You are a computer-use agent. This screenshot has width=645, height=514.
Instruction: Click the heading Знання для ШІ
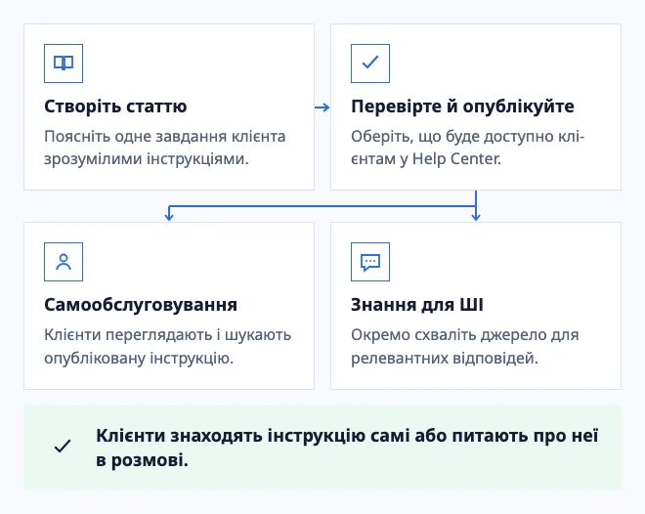coord(417,305)
